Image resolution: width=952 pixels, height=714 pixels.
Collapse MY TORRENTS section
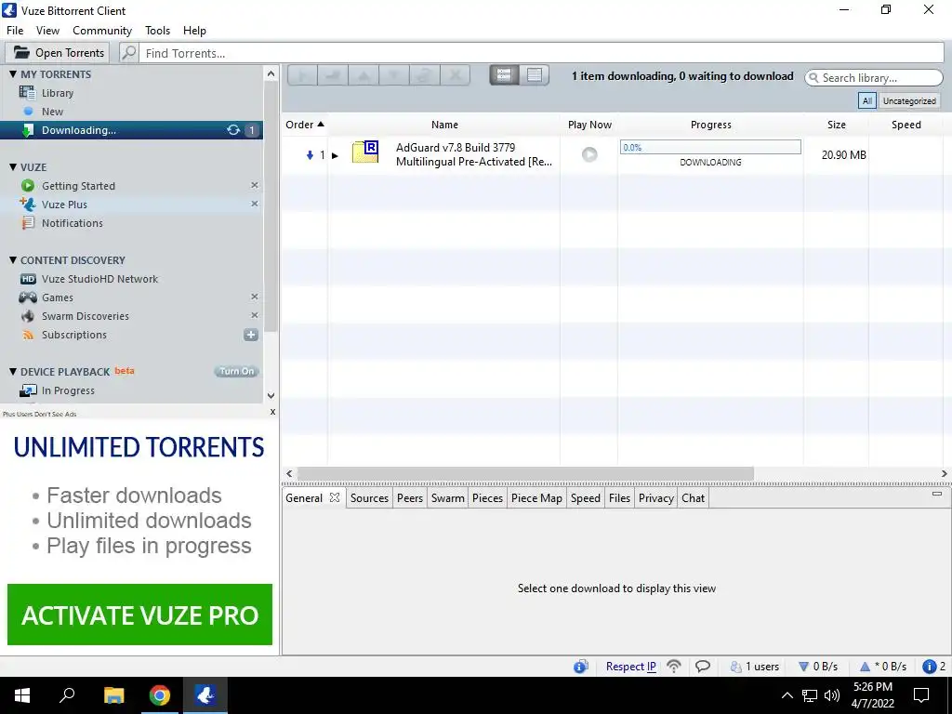point(13,74)
